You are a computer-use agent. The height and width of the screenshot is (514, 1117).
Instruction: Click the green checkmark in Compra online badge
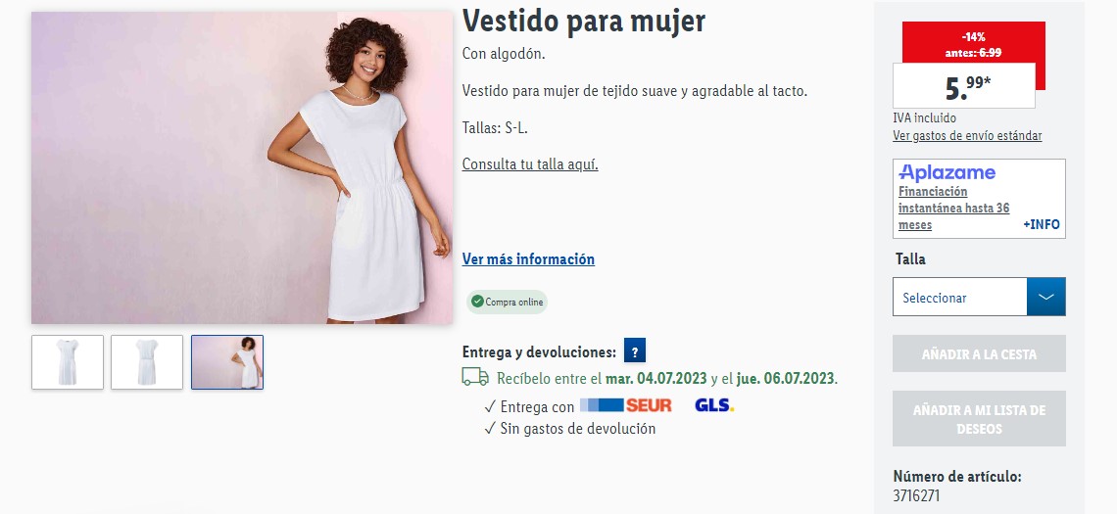tap(477, 302)
